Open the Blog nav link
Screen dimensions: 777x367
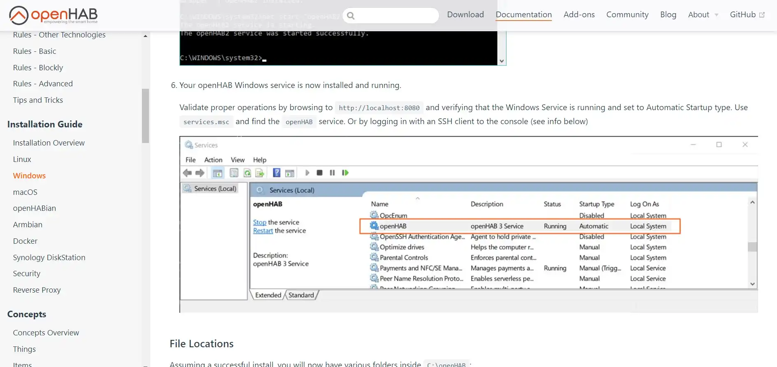[x=668, y=15]
